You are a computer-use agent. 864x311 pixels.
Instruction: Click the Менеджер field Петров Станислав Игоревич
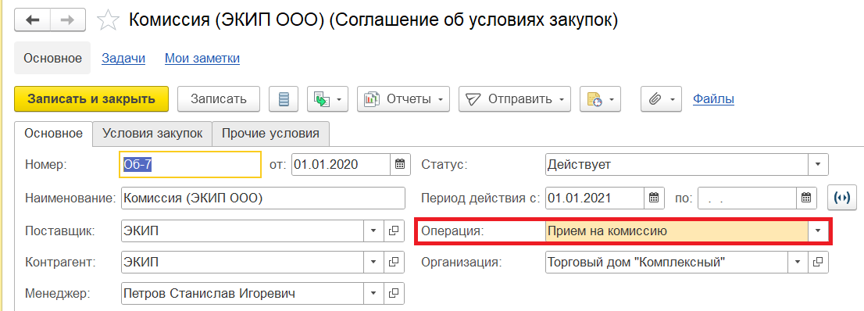click(242, 293)
